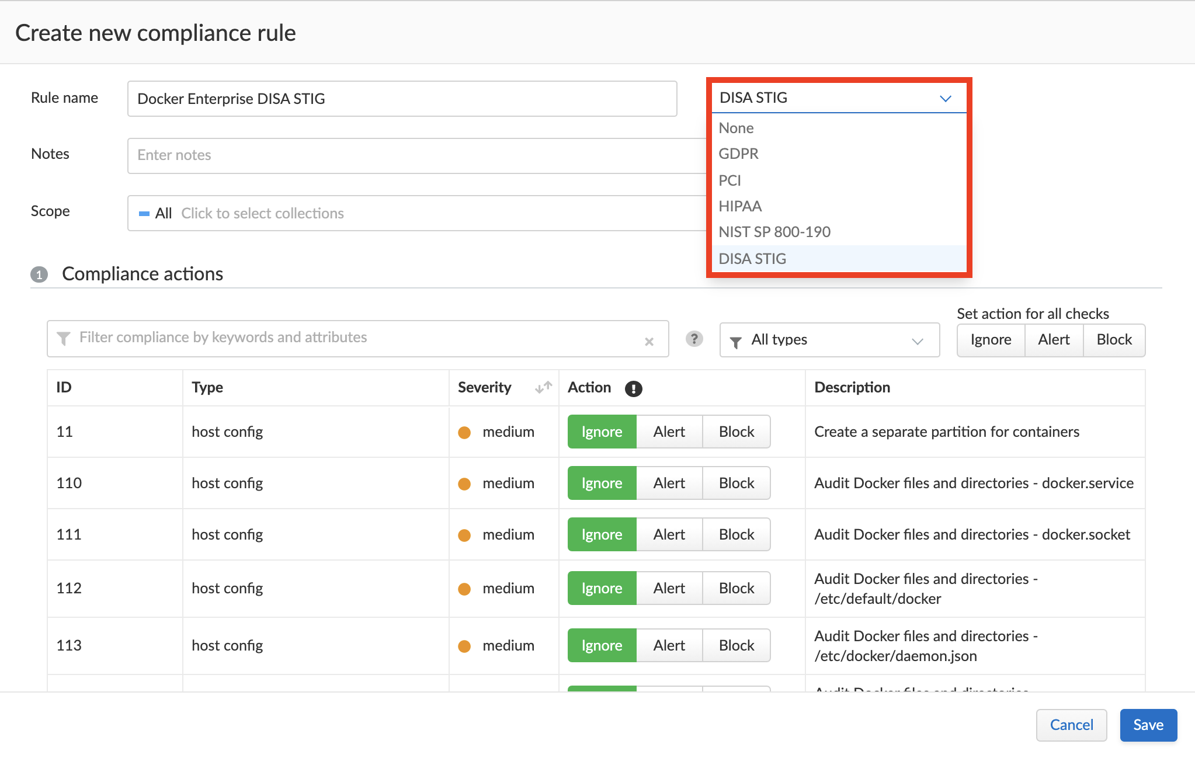Set Ignore for all checks
The image size is (1195, 758).
[x=991, y=340]
